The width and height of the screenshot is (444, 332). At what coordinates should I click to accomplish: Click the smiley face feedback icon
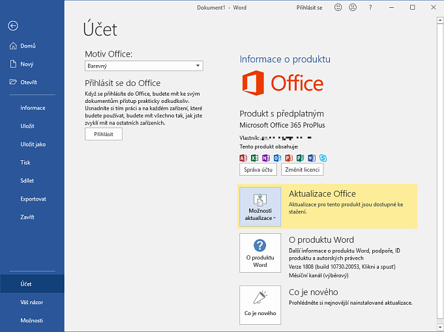pyautogui.click(x=338, y=7)
